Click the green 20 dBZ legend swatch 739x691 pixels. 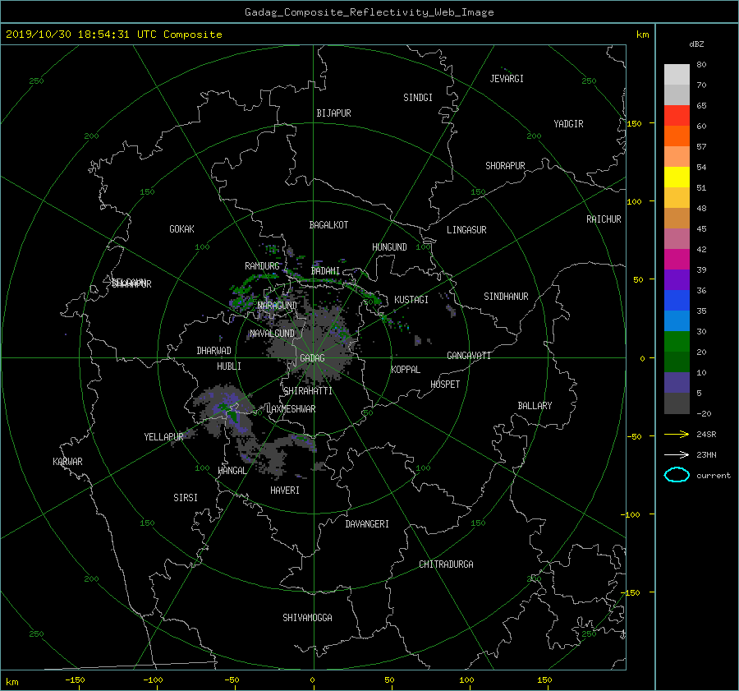677,342
